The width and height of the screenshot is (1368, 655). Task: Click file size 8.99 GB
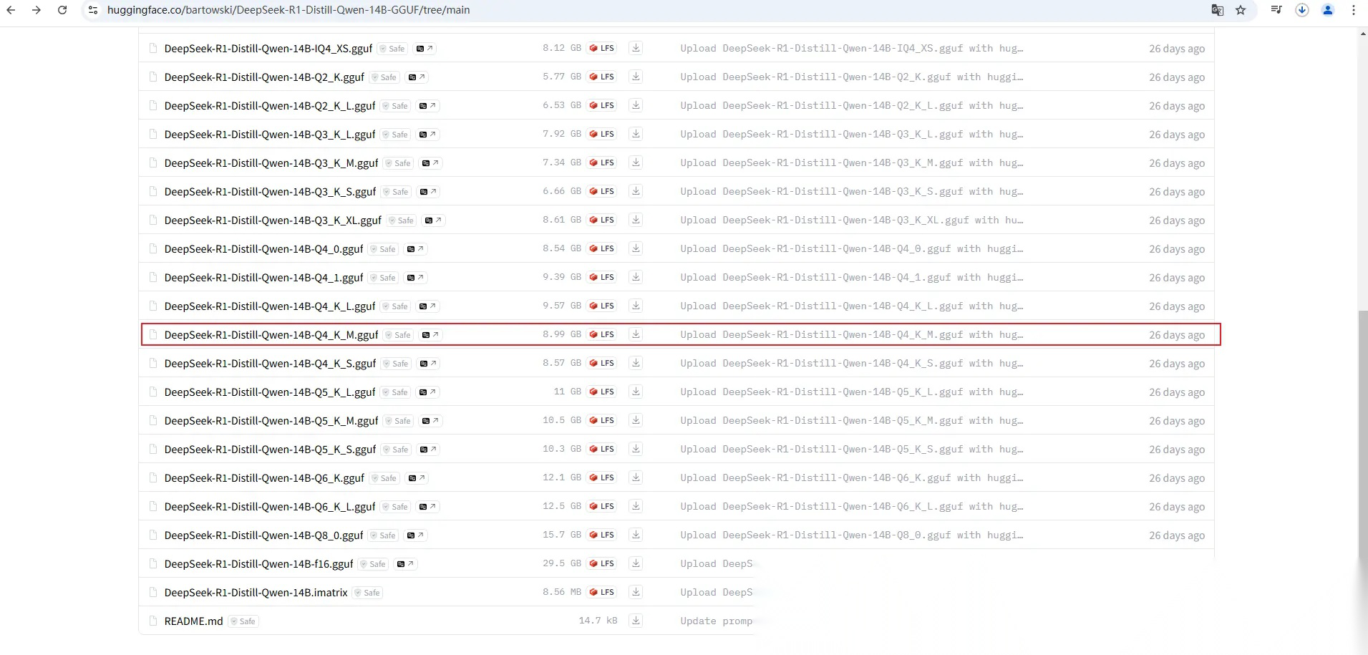(x=562, y=334)
